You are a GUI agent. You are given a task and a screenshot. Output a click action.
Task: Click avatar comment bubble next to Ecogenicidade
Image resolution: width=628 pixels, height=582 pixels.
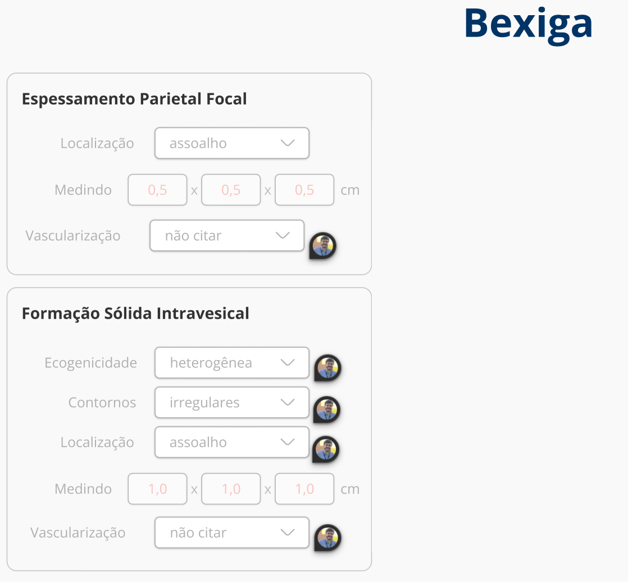point(327,368)
